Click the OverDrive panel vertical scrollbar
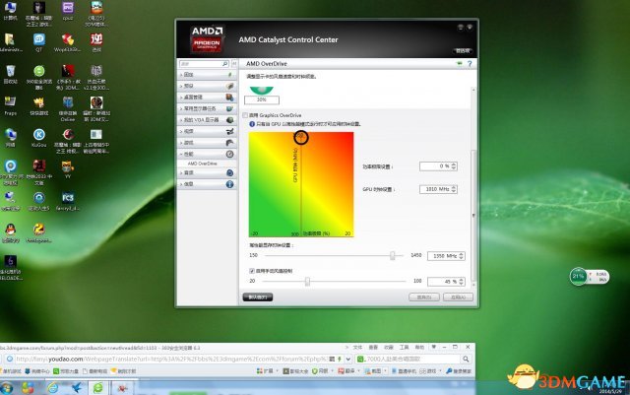This screenshot has width=630, height=395. point(473,215)
